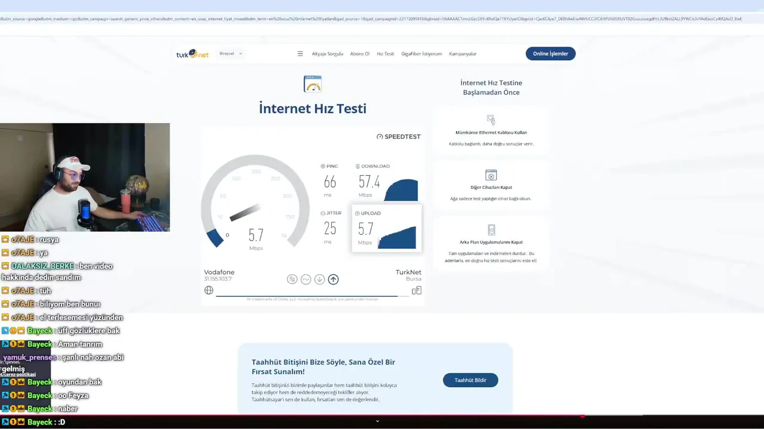Viewport: 764px width, 429px height.
Task: Click the İnternet Hız Testi heading
Action: (x=313, y=108)
